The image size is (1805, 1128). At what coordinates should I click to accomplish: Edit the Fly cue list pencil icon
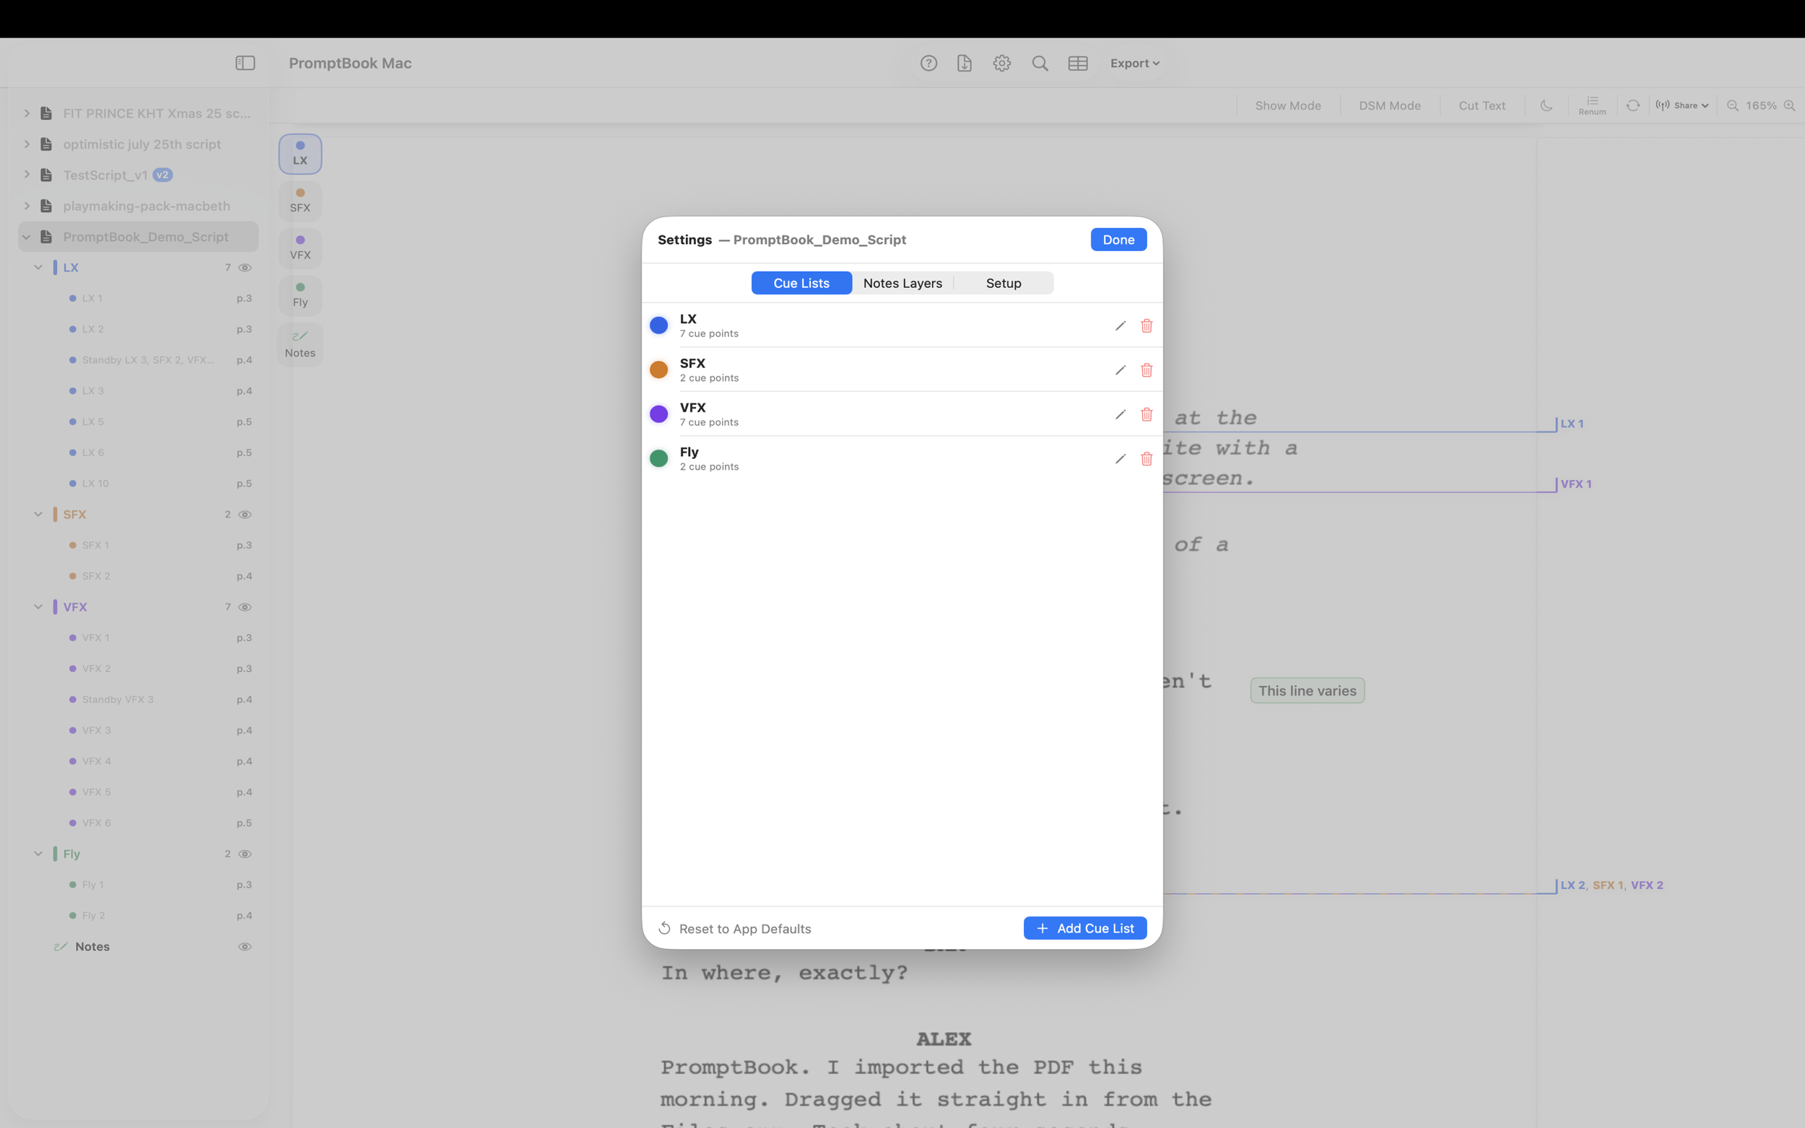(1120, 459)
